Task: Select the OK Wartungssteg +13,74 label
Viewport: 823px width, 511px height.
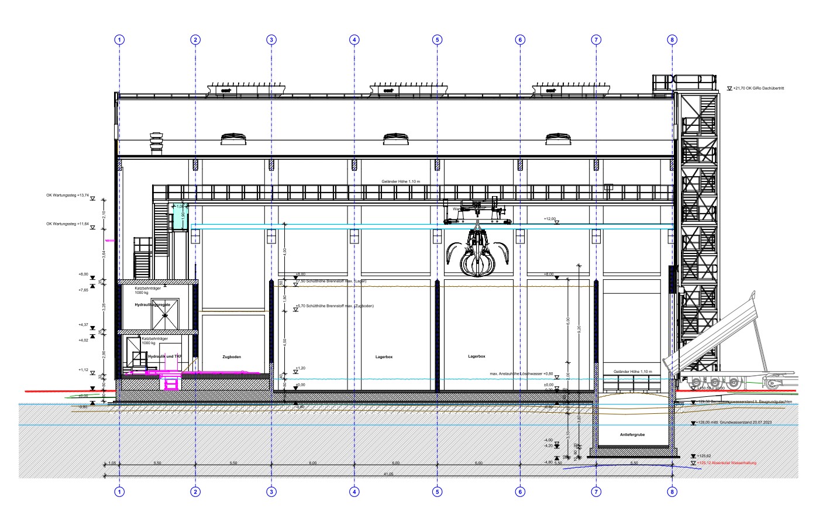Action: point(67,196)
